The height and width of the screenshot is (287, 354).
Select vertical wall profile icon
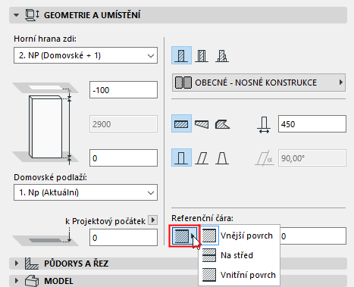[x=181, y=158]
